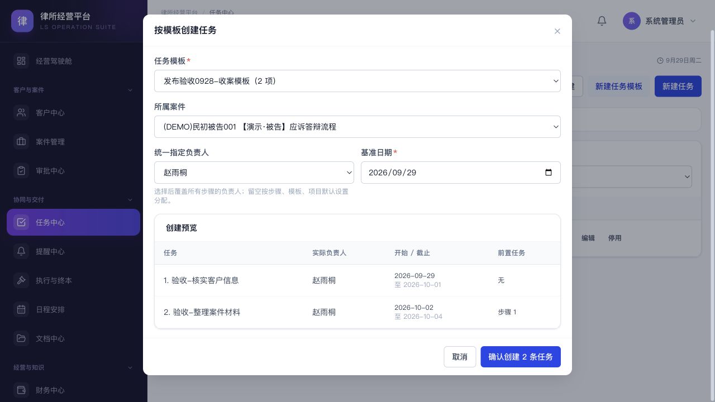715x402 pixels.
Task: Click the 日程安排 calendar icon
Action: [x=21, y=309]
